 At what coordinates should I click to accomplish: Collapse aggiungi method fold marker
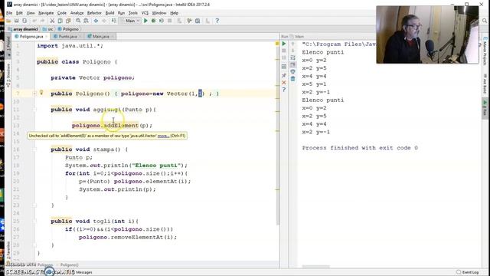pyautogui.click(x=34, y=110)
